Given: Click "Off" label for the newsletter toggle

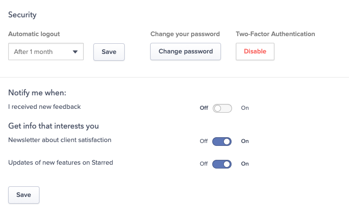Looking at the screenshot, I should (x=204, y=142).
